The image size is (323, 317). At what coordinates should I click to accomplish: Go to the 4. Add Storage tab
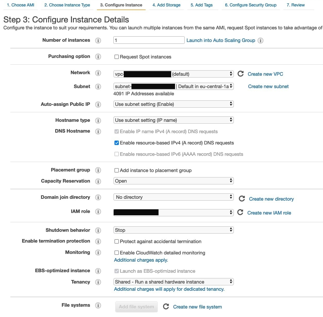click(x=166, y=5)
